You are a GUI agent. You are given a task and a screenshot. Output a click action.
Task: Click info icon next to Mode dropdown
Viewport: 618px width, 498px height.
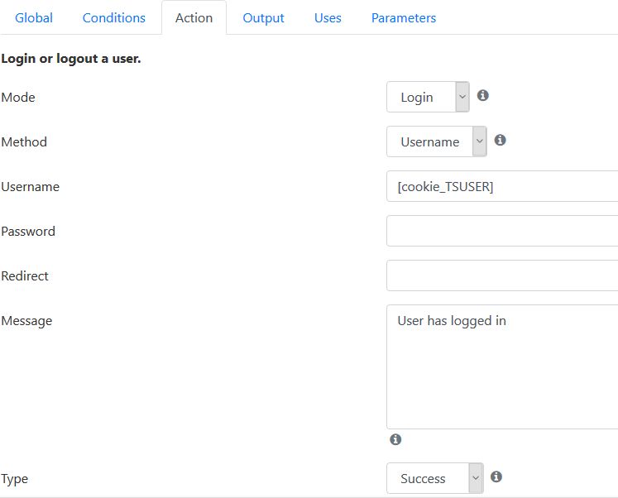(483, 96)
